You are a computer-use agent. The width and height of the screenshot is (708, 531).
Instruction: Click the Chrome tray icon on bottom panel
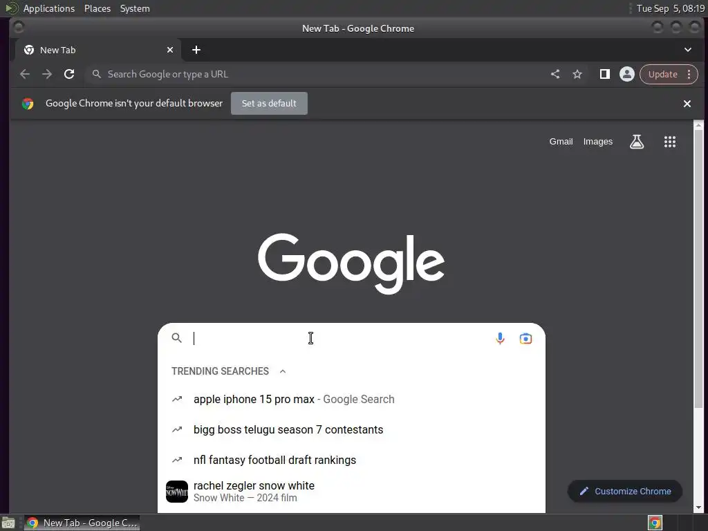coord(655,523)
